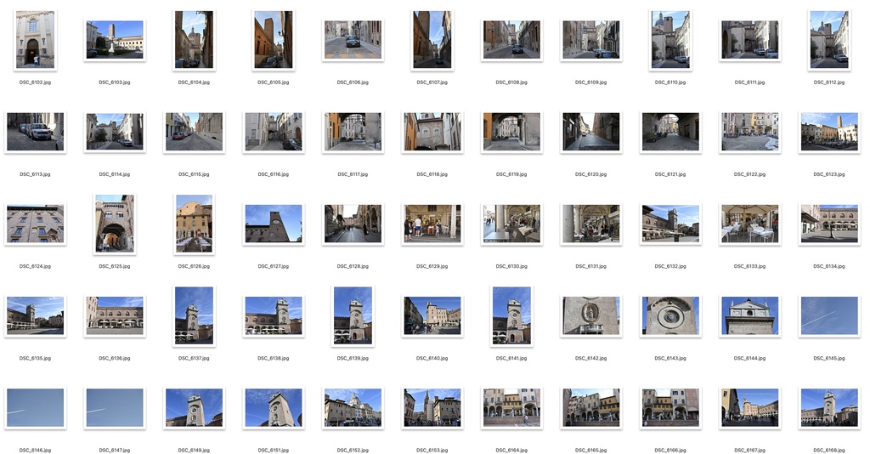Select the label DSC_6165.jpg
The height and width of the screenshot is (454, 870).
590,450
